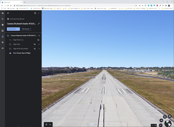Viewport: 174px width, 127px height.
Task: Select the Google Earth browser tab
Action: click(x=11, y=2)
